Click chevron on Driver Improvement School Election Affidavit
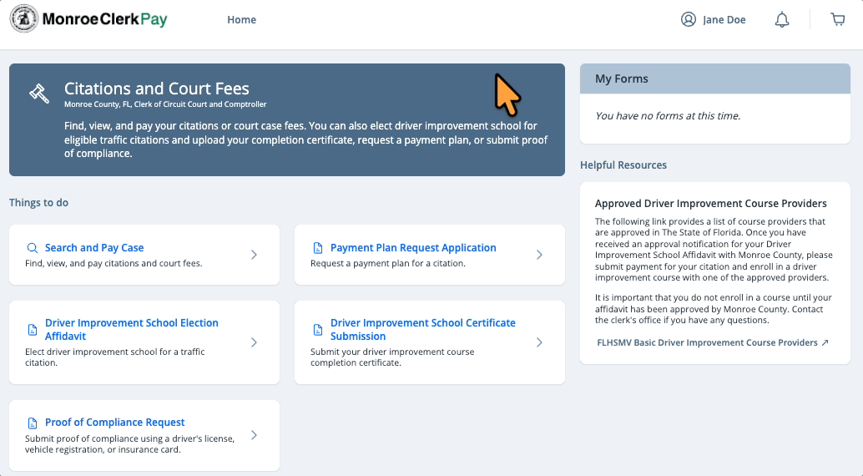 255,342
